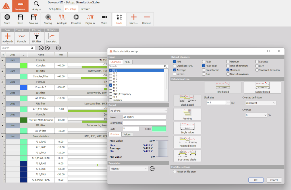This screenshot has width=291, height=190.
Task: Click AI 6/RMS dark blue color cell
Action: point(24,164)
